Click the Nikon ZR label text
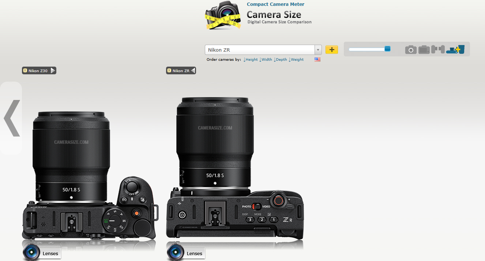 tap(181, 71)
